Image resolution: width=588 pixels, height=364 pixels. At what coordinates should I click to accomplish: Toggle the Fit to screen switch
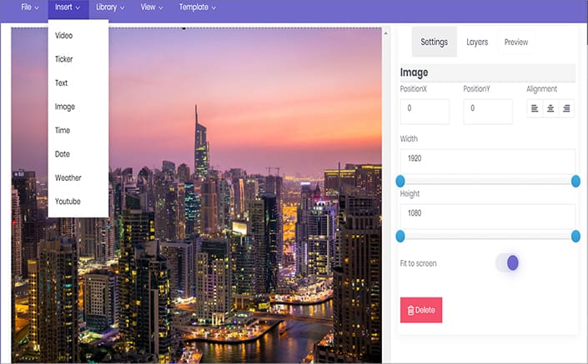507,263
